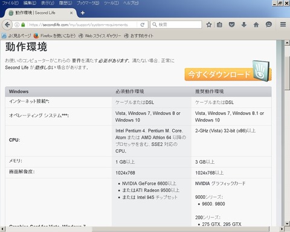
Task: Open the ファイル menu
Action: [x=10, y=3]
